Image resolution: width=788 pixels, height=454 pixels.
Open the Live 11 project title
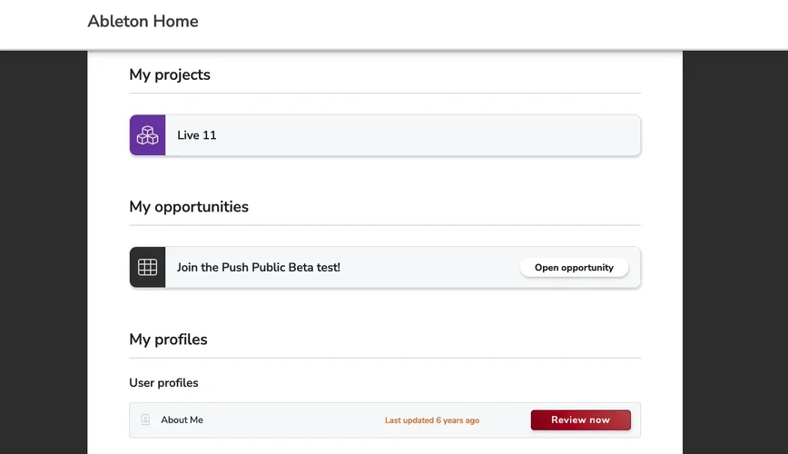197,135
